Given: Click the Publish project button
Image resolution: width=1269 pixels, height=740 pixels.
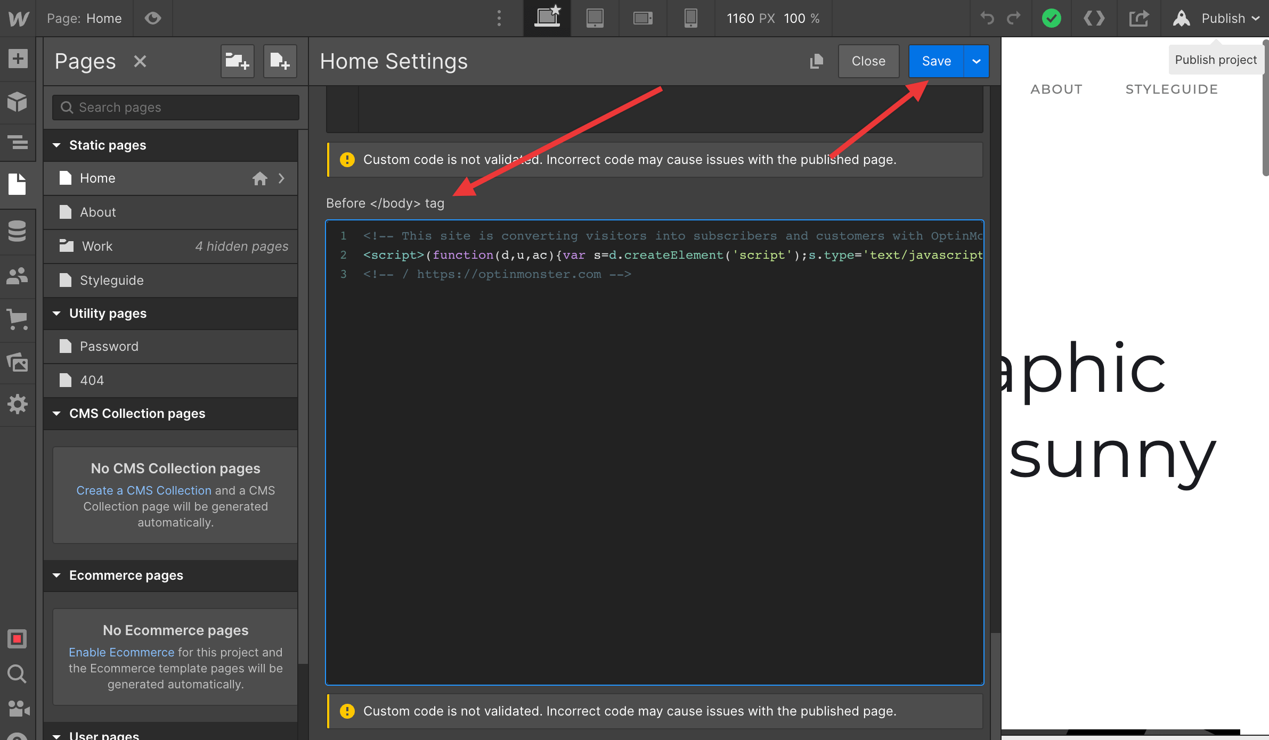Looking at the screenshot, I should coord(1216,59).
